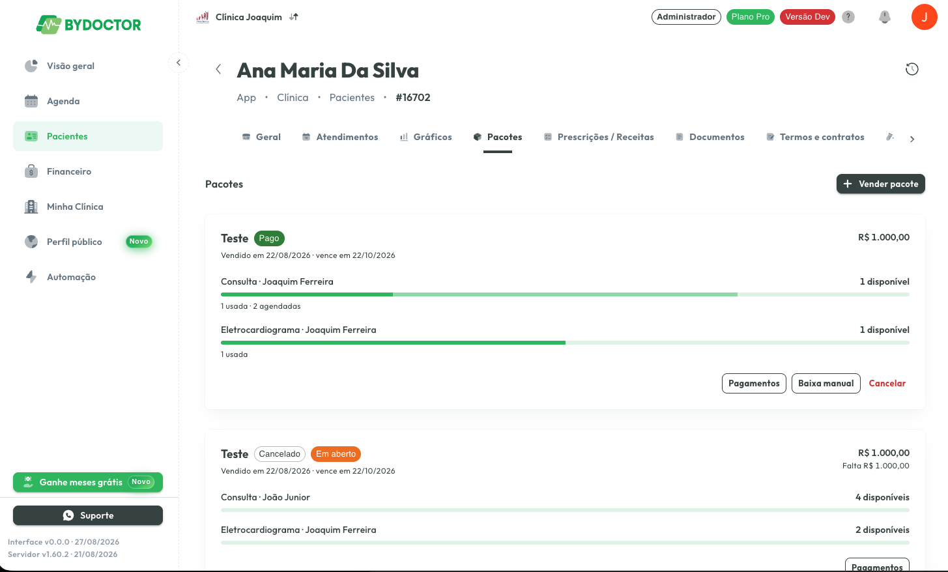
Task: Collapse the sidebar with the chevron button
Action: [179, 63]
